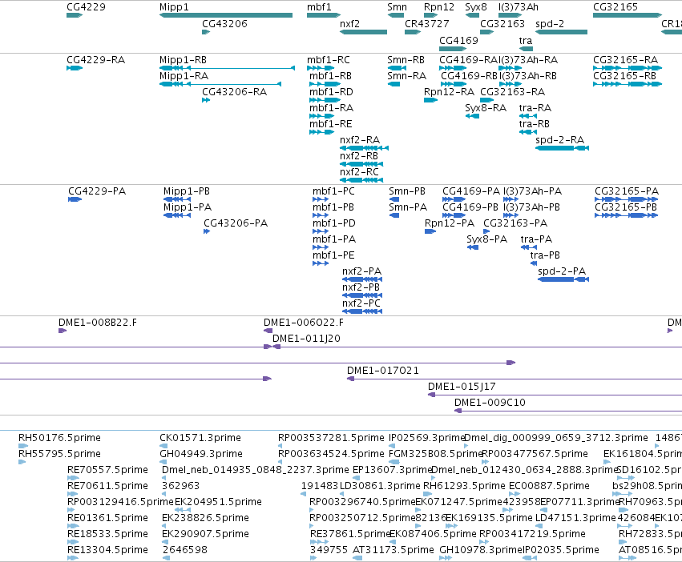Select the nxf2-RA transcript

pos(364,148)
